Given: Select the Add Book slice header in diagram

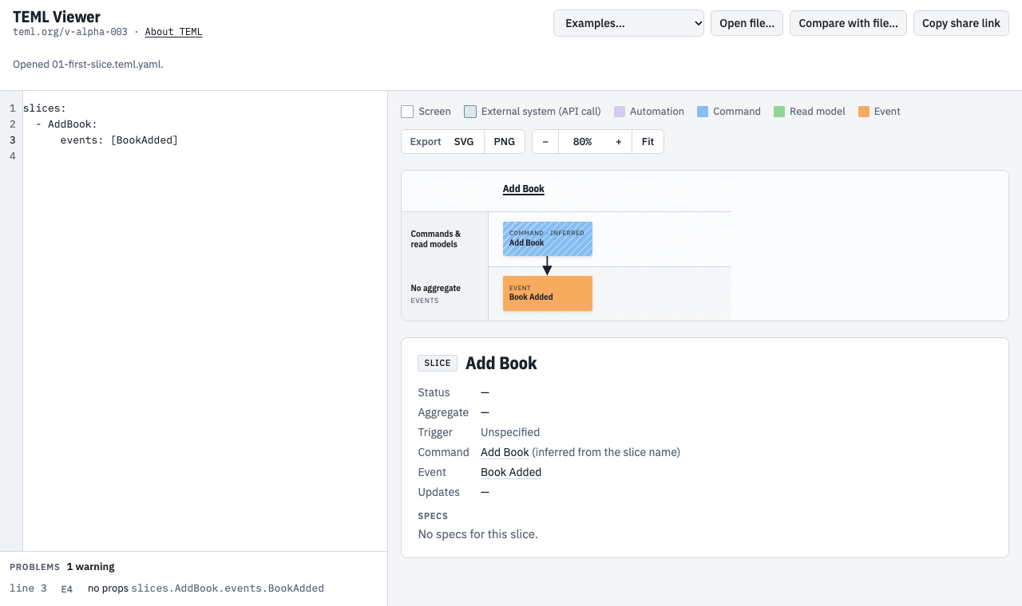Looking at the screenshot, I should (x=524, y=189).
